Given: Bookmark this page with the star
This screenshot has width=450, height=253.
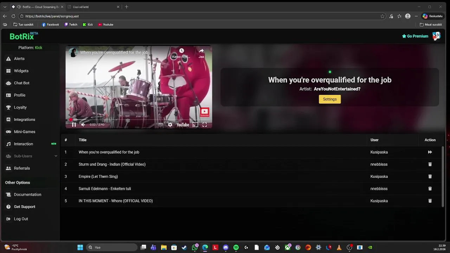Looking at the screenshot, I should coord(382,16).
